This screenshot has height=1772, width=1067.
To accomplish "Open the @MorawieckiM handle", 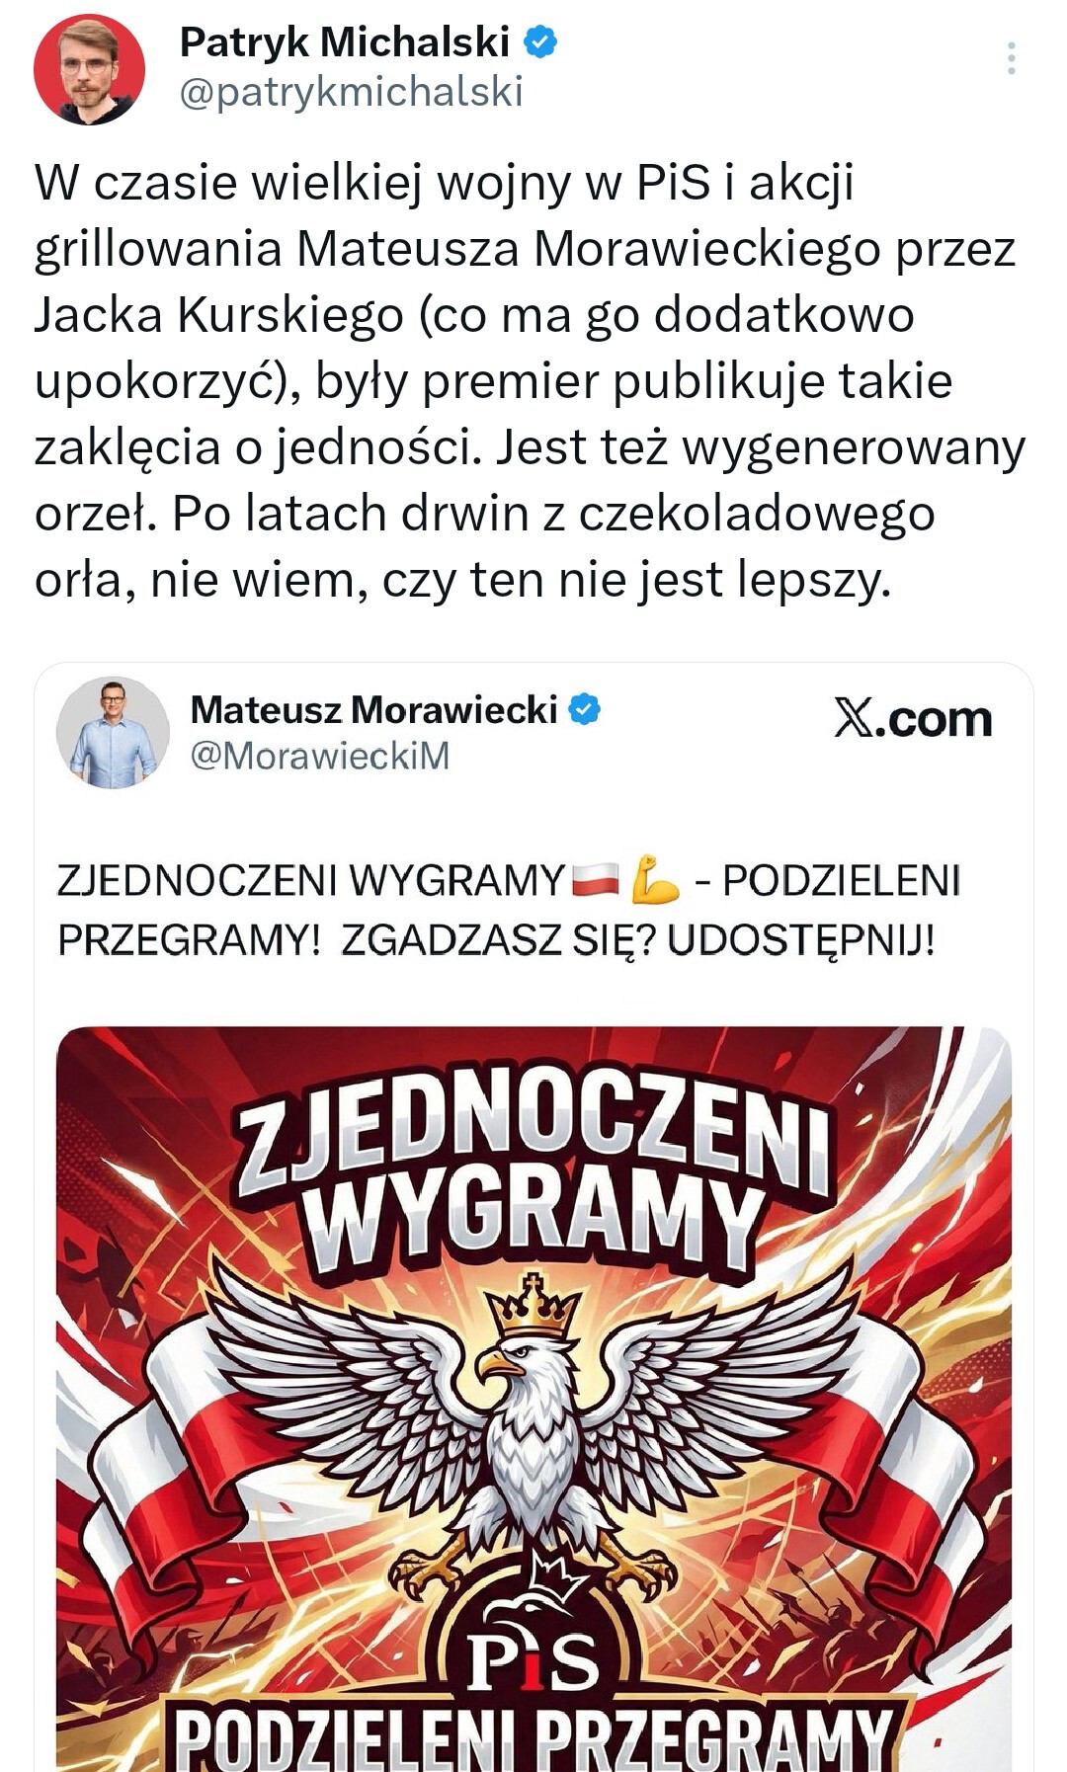I will [x=320, y=756].
